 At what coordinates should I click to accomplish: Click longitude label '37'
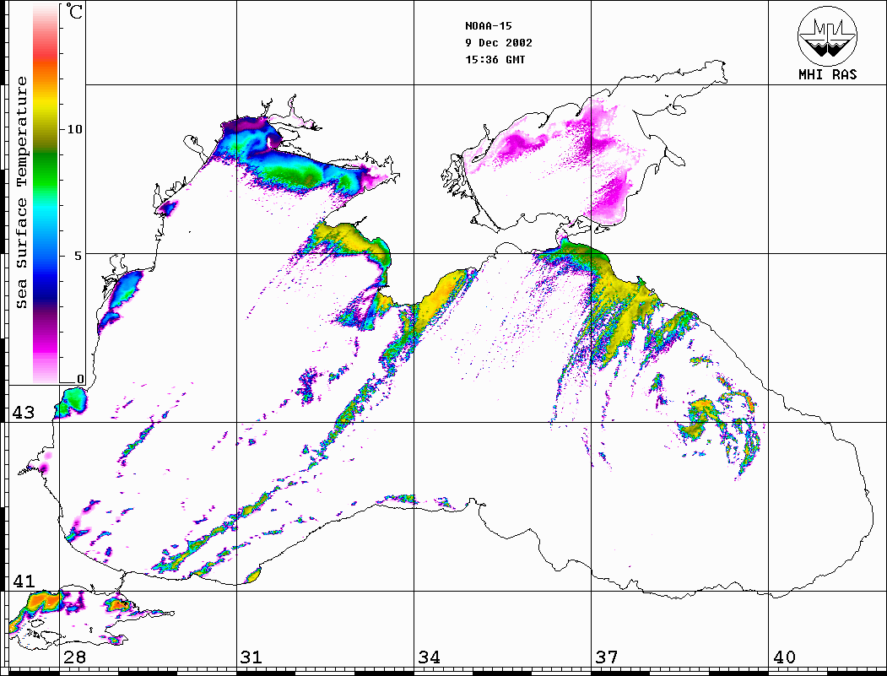[607, 657]
